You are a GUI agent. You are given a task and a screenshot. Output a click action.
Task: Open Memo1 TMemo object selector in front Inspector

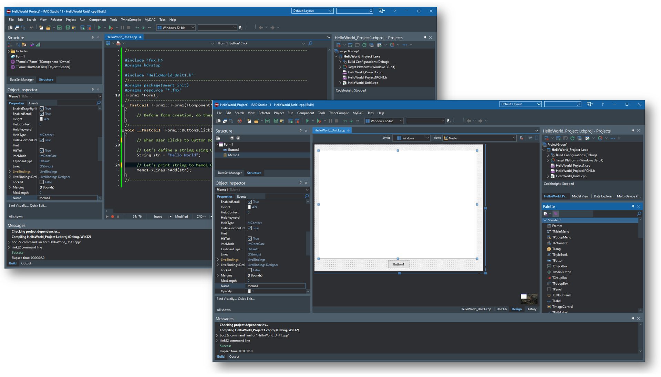(x=262, y=190)
